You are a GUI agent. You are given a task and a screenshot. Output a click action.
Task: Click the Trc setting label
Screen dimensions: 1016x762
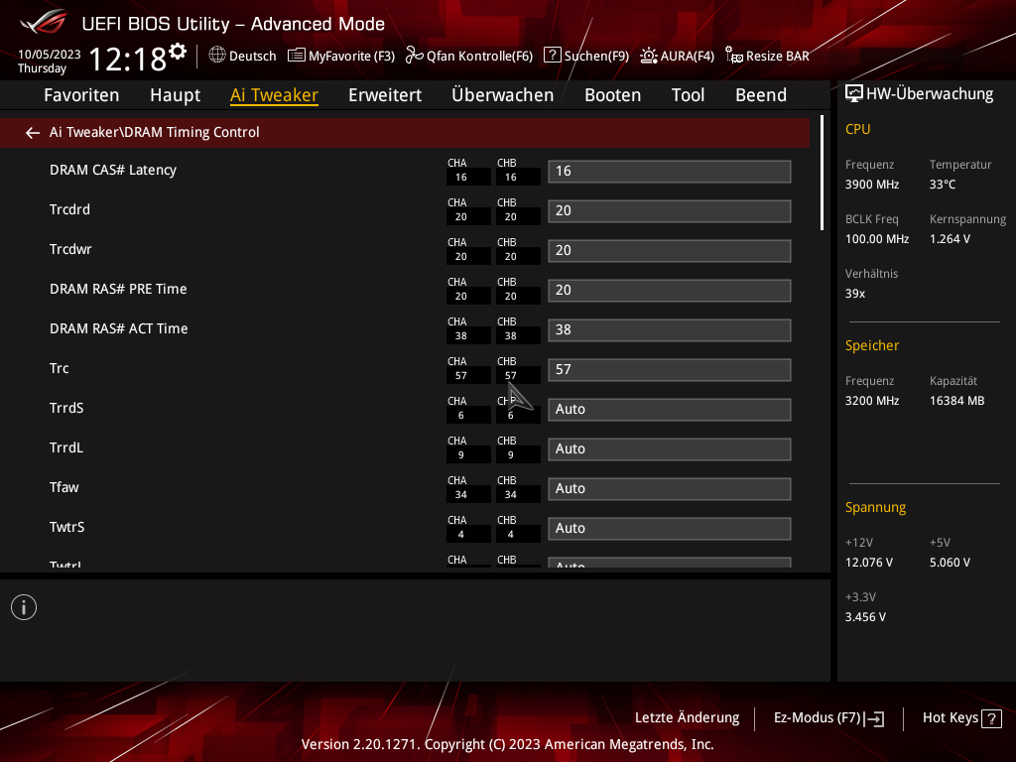pyautogui.click(x=59, y=368)
